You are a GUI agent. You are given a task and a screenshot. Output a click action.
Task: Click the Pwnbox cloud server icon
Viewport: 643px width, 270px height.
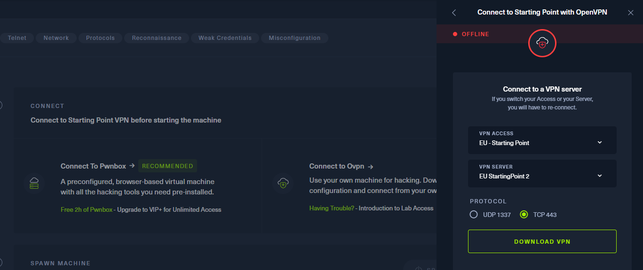tap(34, 183)
